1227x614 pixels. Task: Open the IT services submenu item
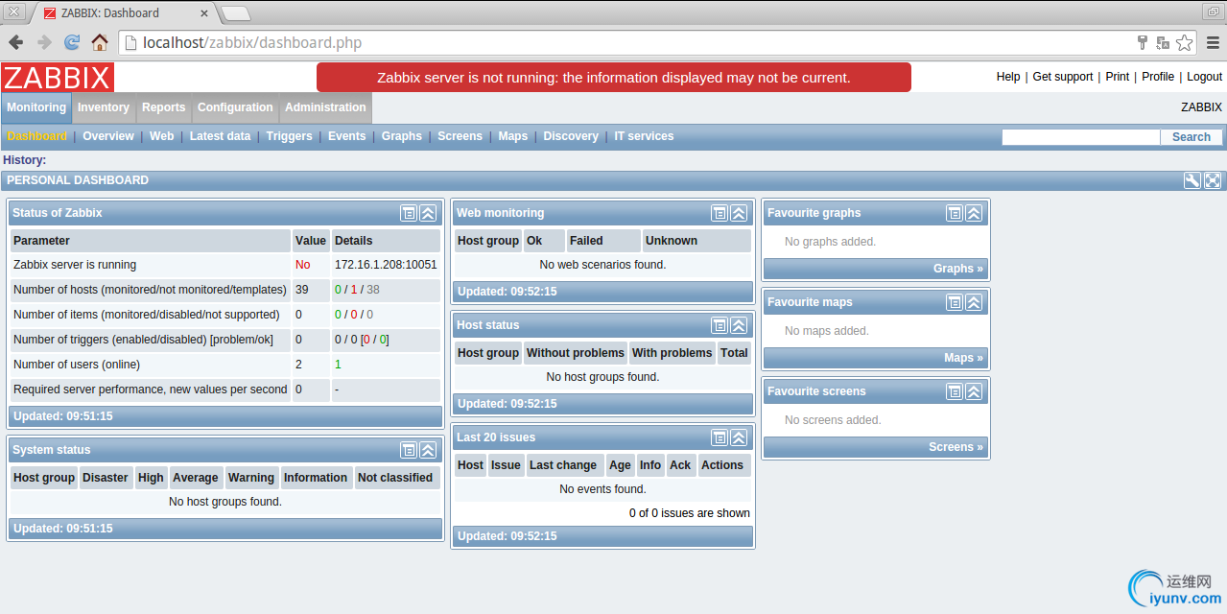(x=644, y=136)
